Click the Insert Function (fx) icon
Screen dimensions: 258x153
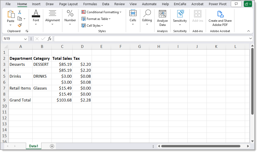[49, 39]
